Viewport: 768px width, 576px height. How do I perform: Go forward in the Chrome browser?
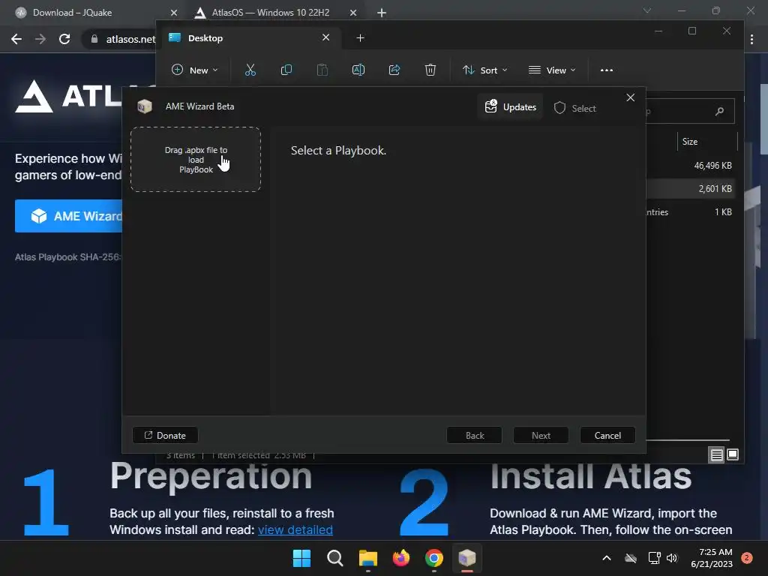[x=40, y=39]
